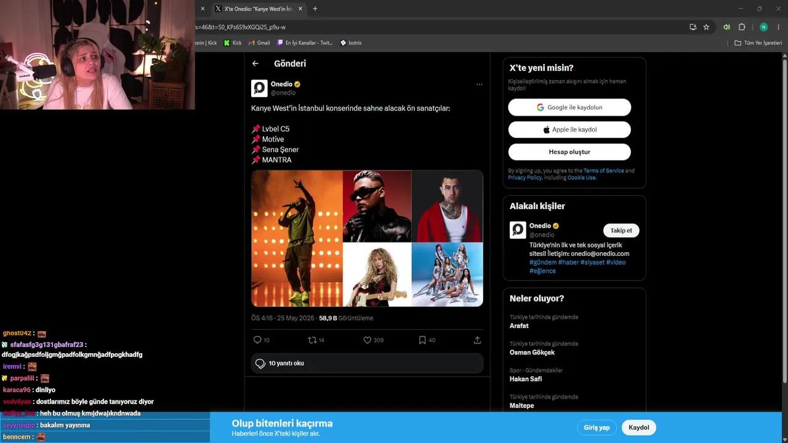This screenshot has width=788, height=443.
Task: Open the Motive red jacket photo
Action: pos(448,206)
